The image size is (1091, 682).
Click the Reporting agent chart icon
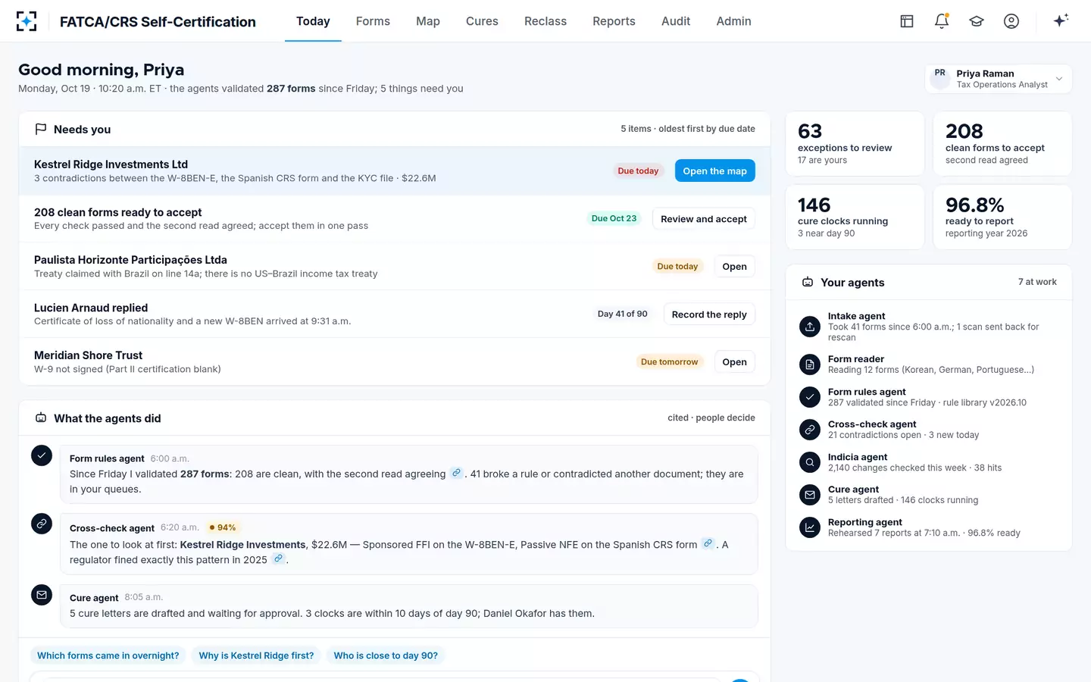[810, 527]
